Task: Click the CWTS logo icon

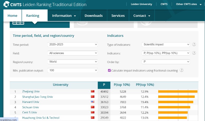Action: coord(6,4)
